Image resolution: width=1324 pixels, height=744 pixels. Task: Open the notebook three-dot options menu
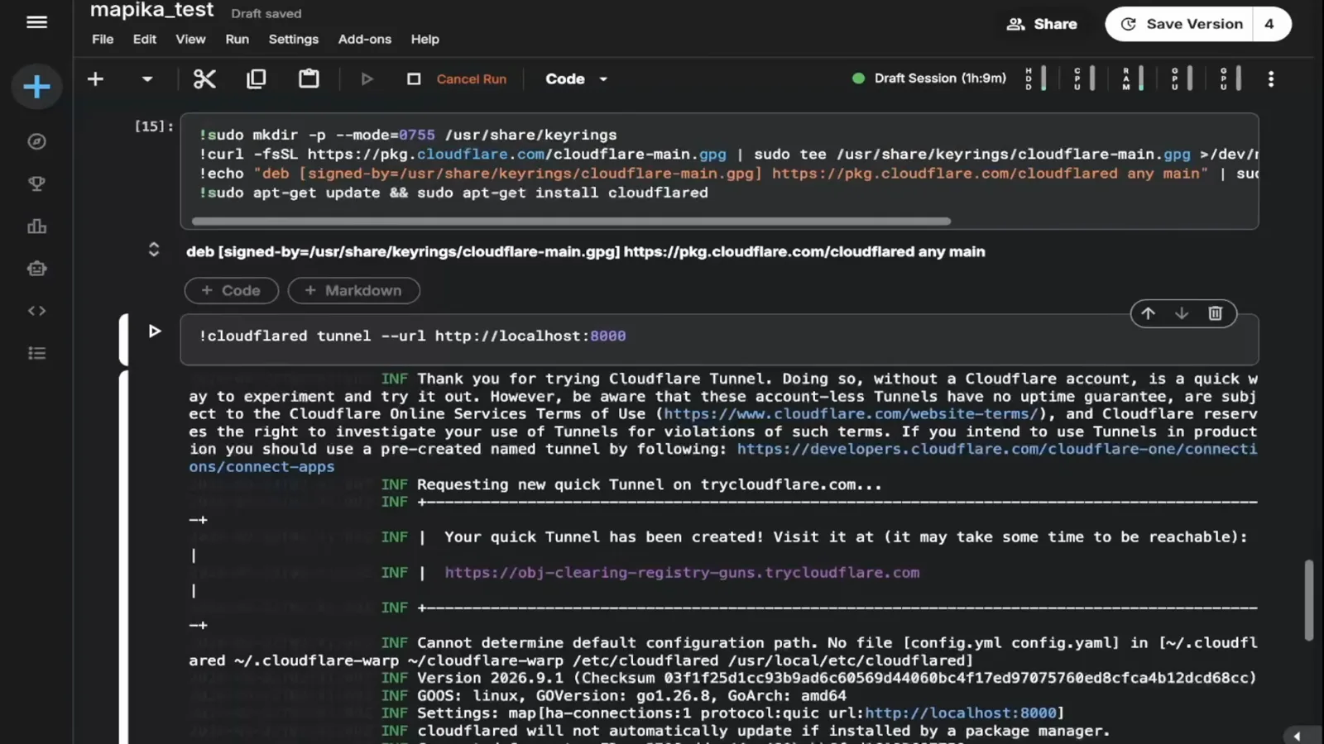click(1271, 79)
